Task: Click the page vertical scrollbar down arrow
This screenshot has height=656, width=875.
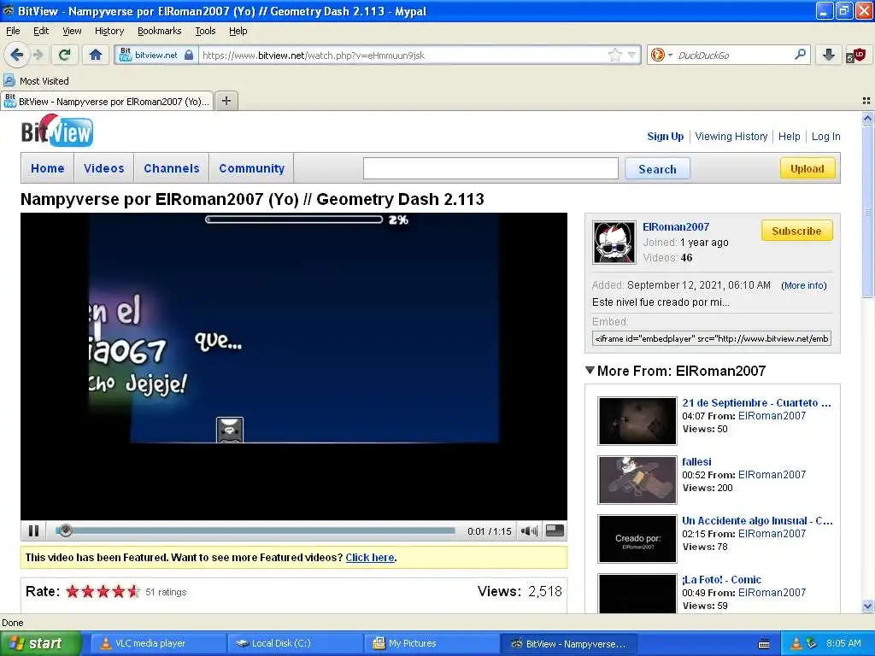Action: click(x=867, y=606)
